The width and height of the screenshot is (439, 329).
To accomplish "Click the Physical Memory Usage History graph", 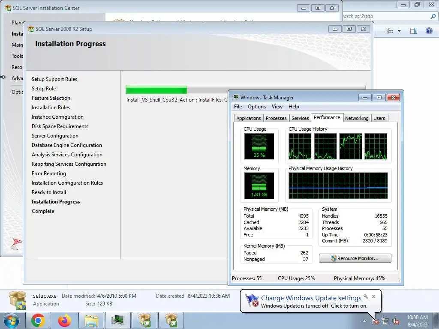I will pos(338,185).
